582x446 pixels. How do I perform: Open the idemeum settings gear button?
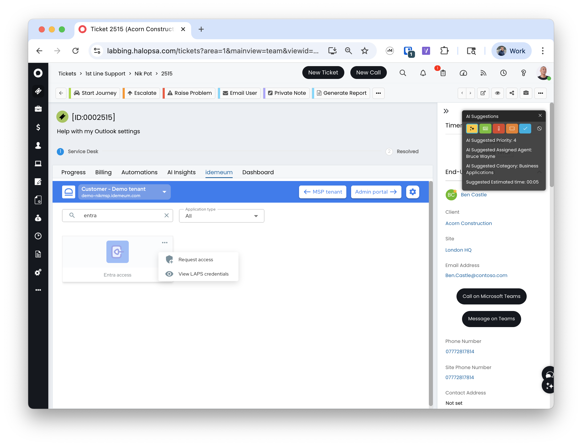pos(412,192)
